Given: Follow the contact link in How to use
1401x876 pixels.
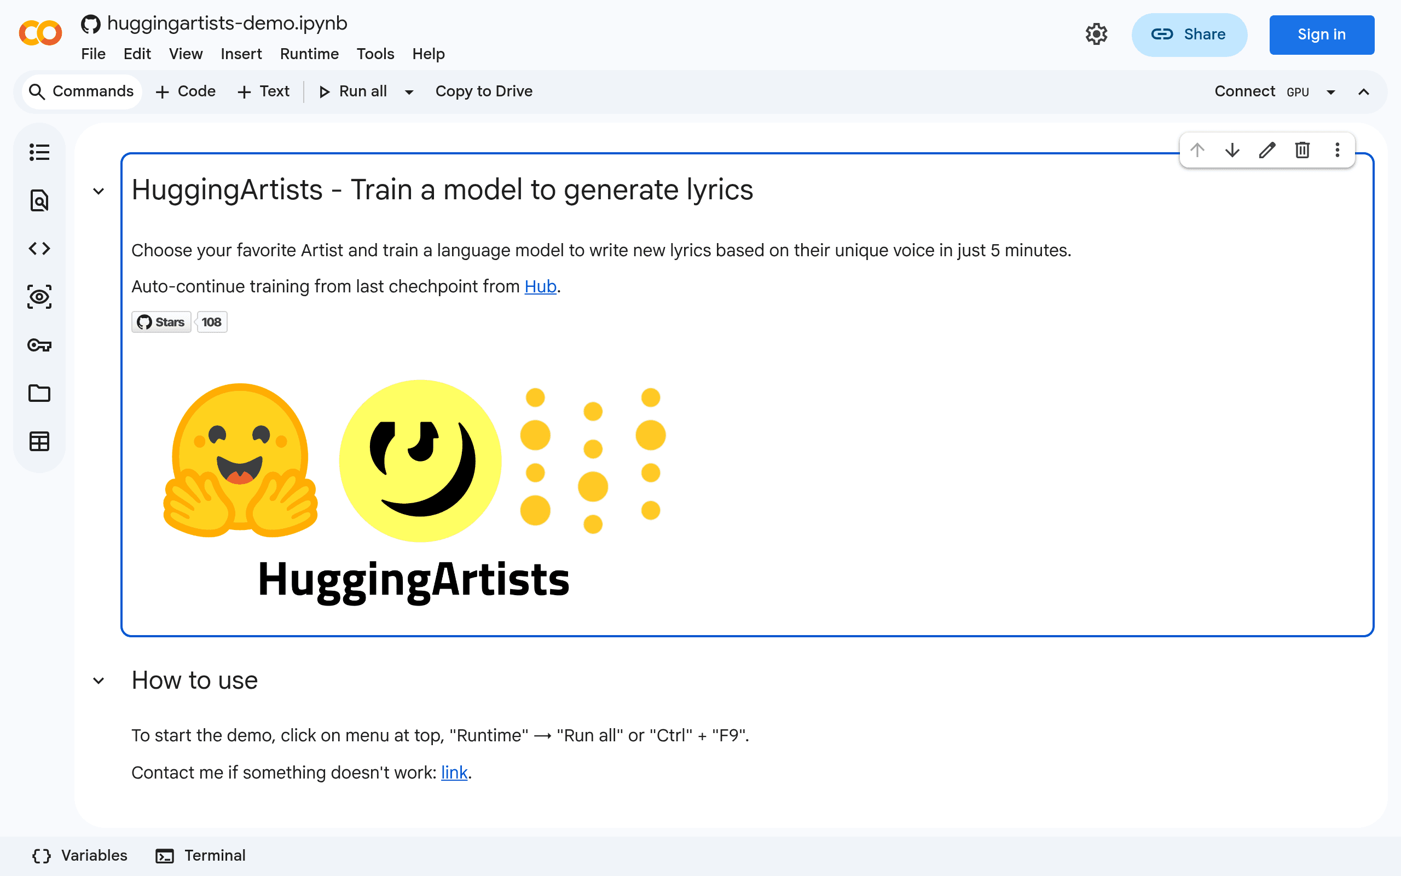Looking at the screenshot, I should click(x=454, y=773).
